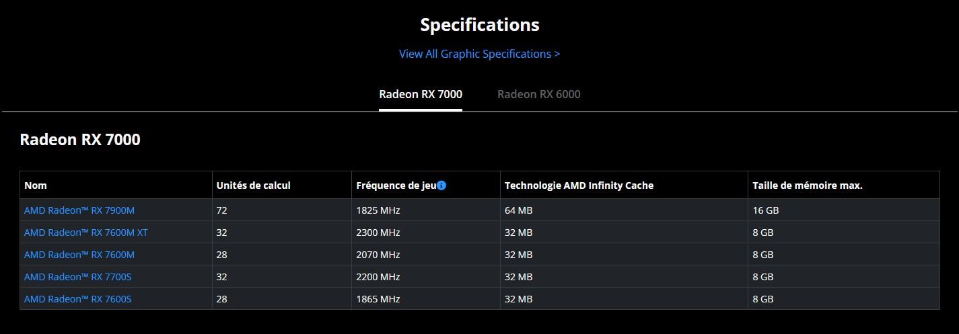
Task: Click the 2300 MHz frequency cell
Action: pyautogui.click(x=378, y=233)
